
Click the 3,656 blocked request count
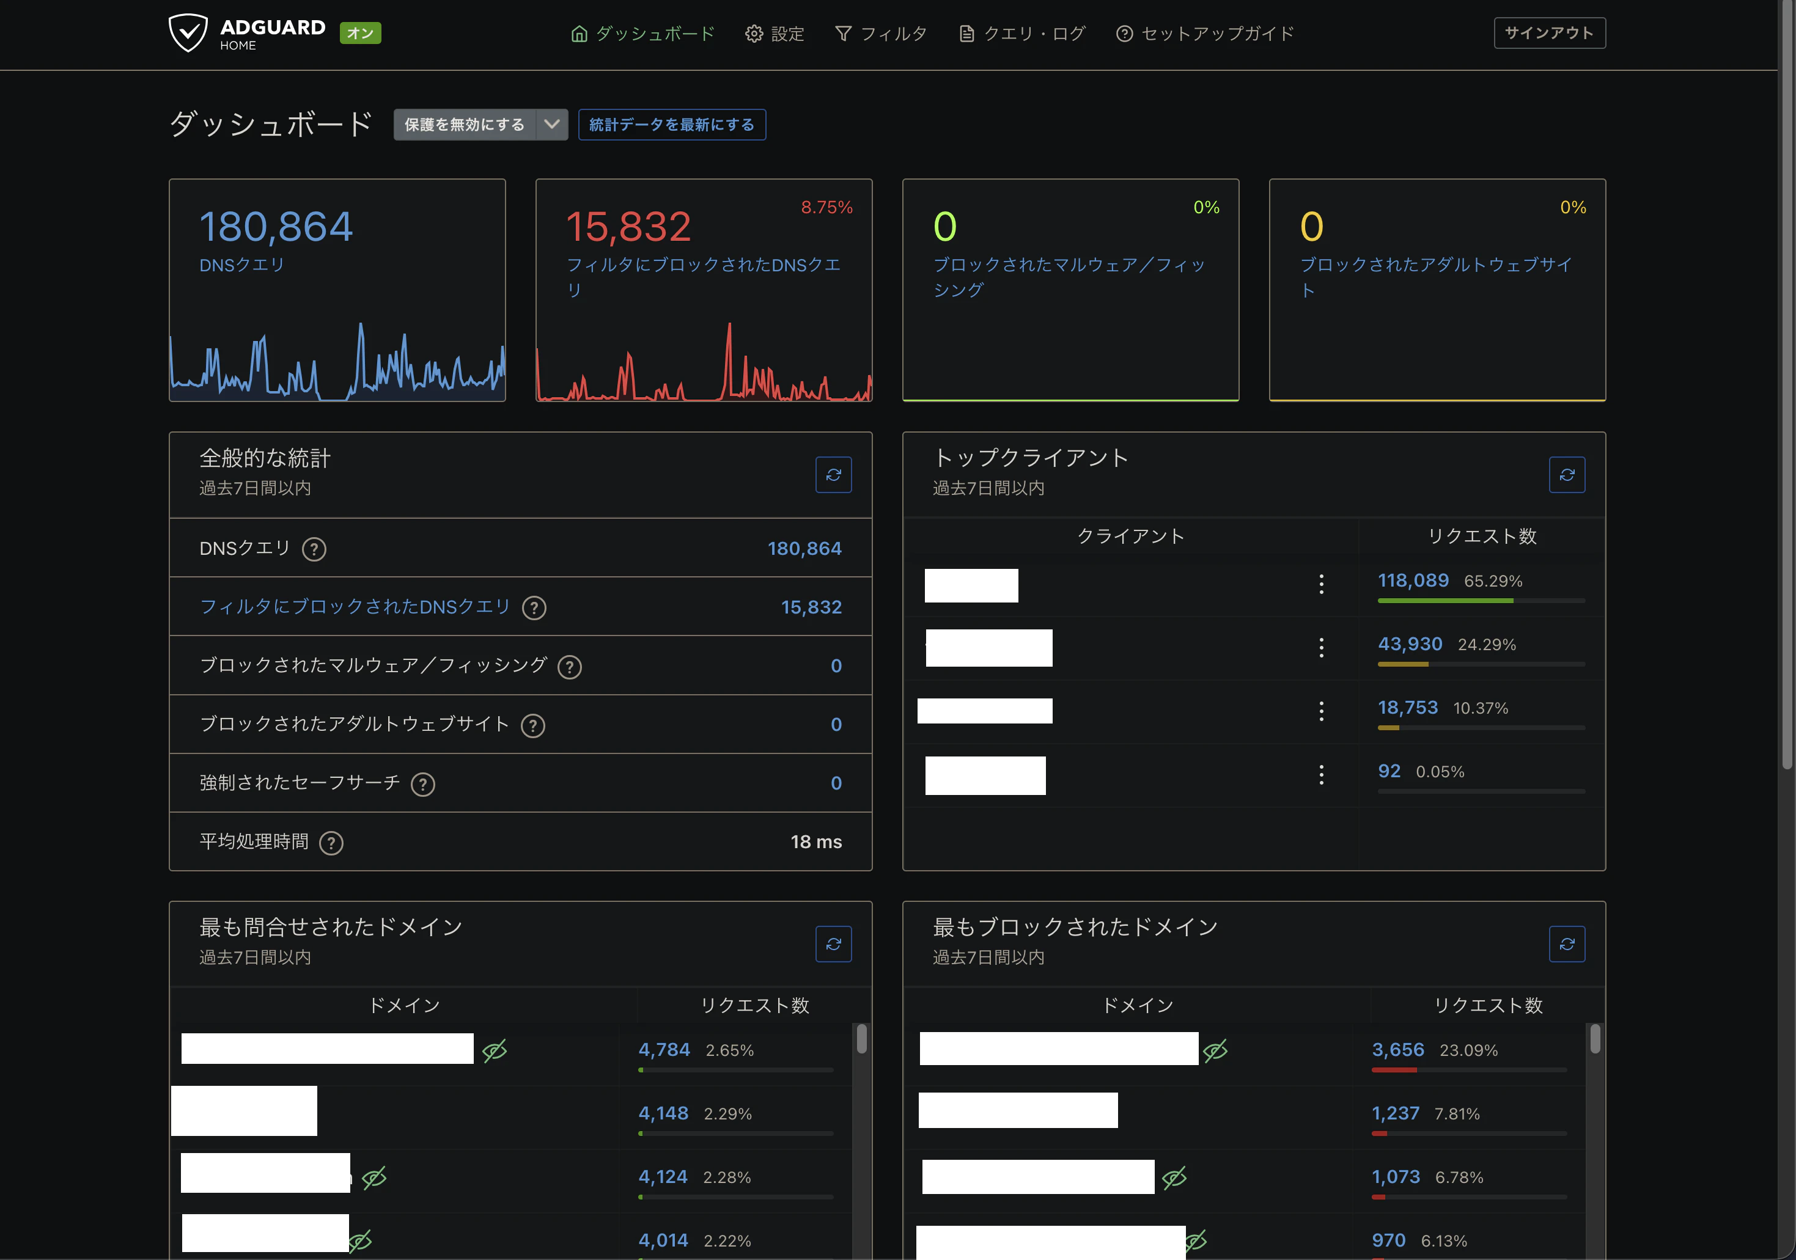point(1398,1050)
